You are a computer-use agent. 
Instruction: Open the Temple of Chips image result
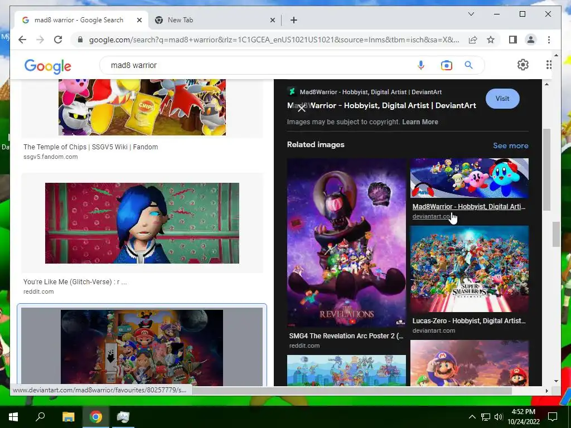coord(142,107)
